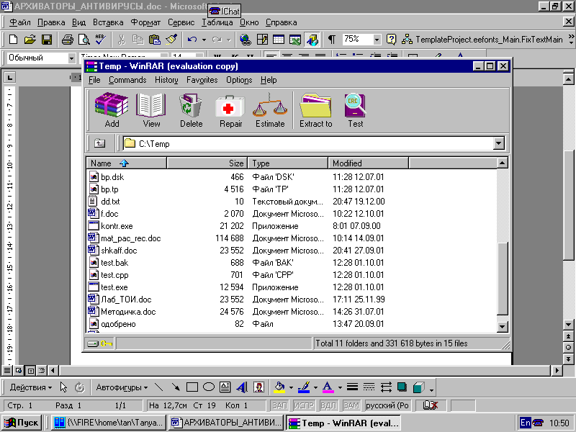Apply the pink font color letter A
This screenshot has width=576, height=432.
328,387
